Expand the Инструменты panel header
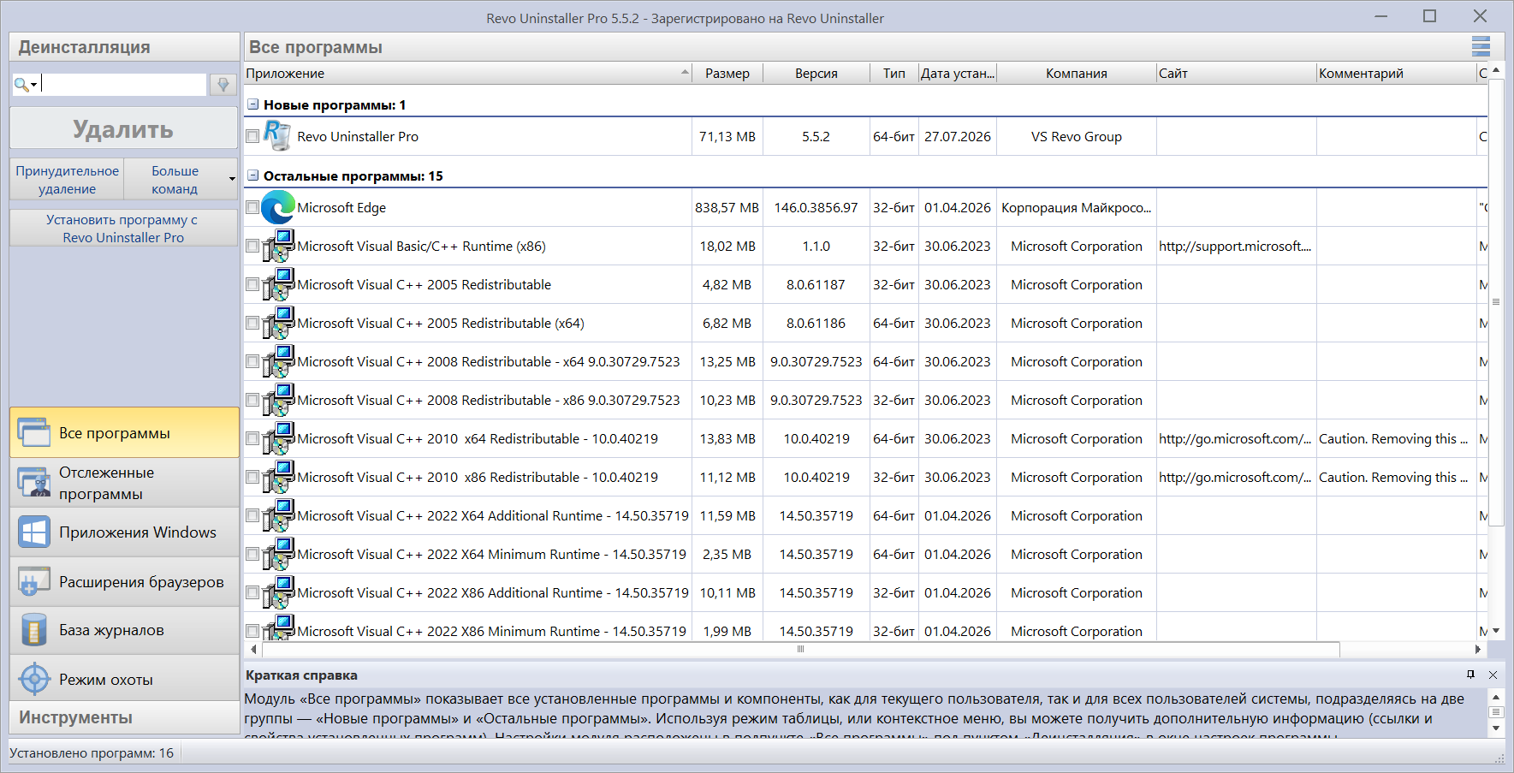 (124, 717)
